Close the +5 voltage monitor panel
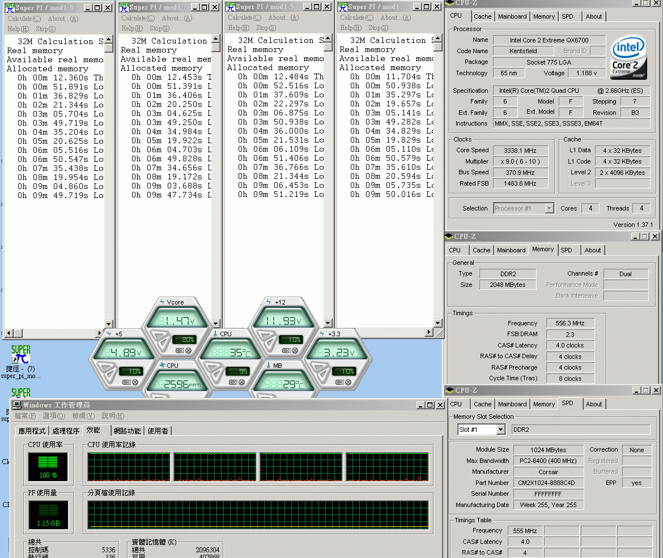 (x=135, y=382)
